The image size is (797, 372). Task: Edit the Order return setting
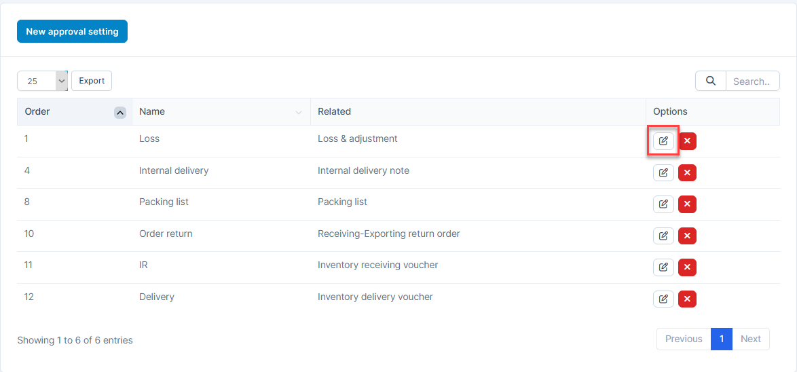(x=663, y=236)
